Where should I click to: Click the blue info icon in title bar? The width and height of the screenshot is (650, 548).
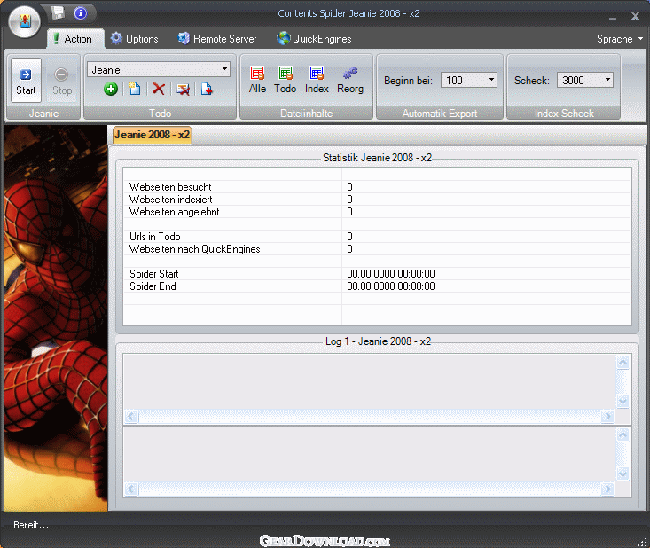81,13
